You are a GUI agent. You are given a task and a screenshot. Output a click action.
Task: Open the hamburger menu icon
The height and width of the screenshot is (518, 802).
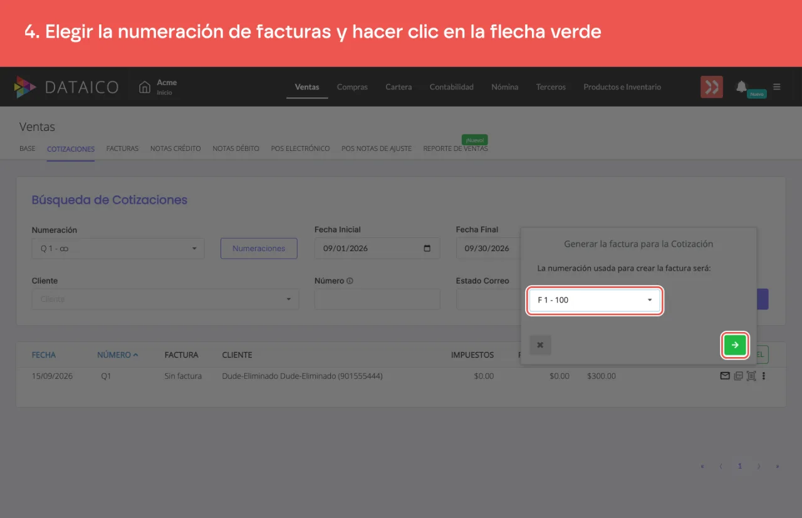777,87
